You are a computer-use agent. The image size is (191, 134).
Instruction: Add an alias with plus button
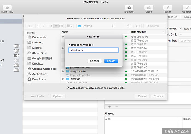click(x=109, y=107)
